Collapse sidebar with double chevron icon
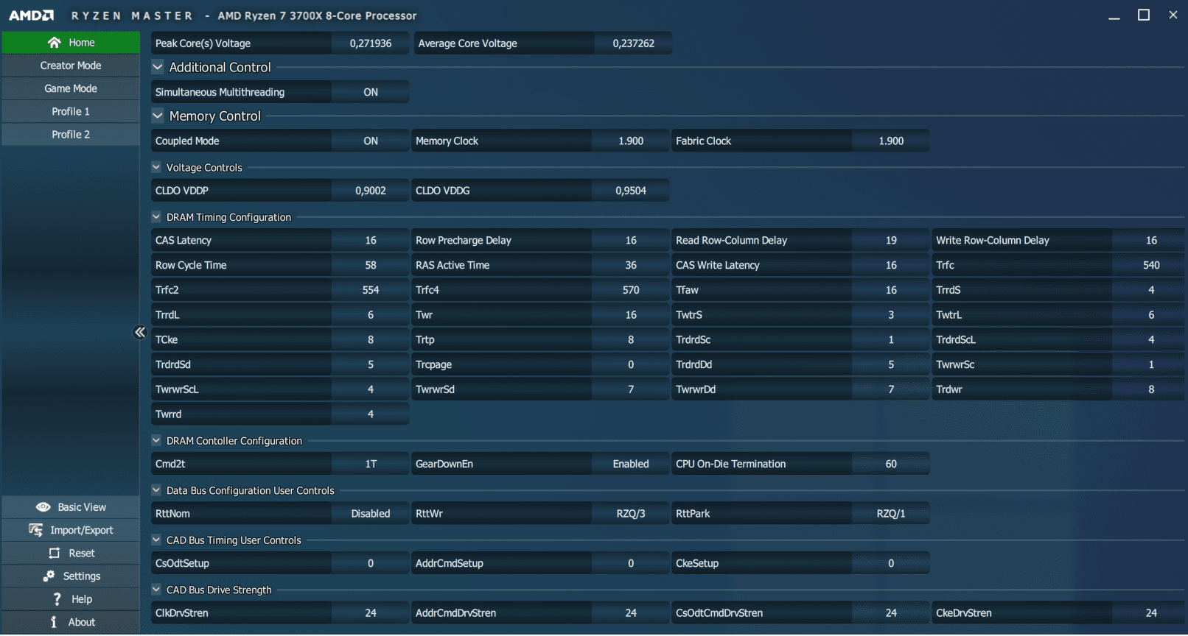This screenshot has width=1188, height=636. click(140, 332)
